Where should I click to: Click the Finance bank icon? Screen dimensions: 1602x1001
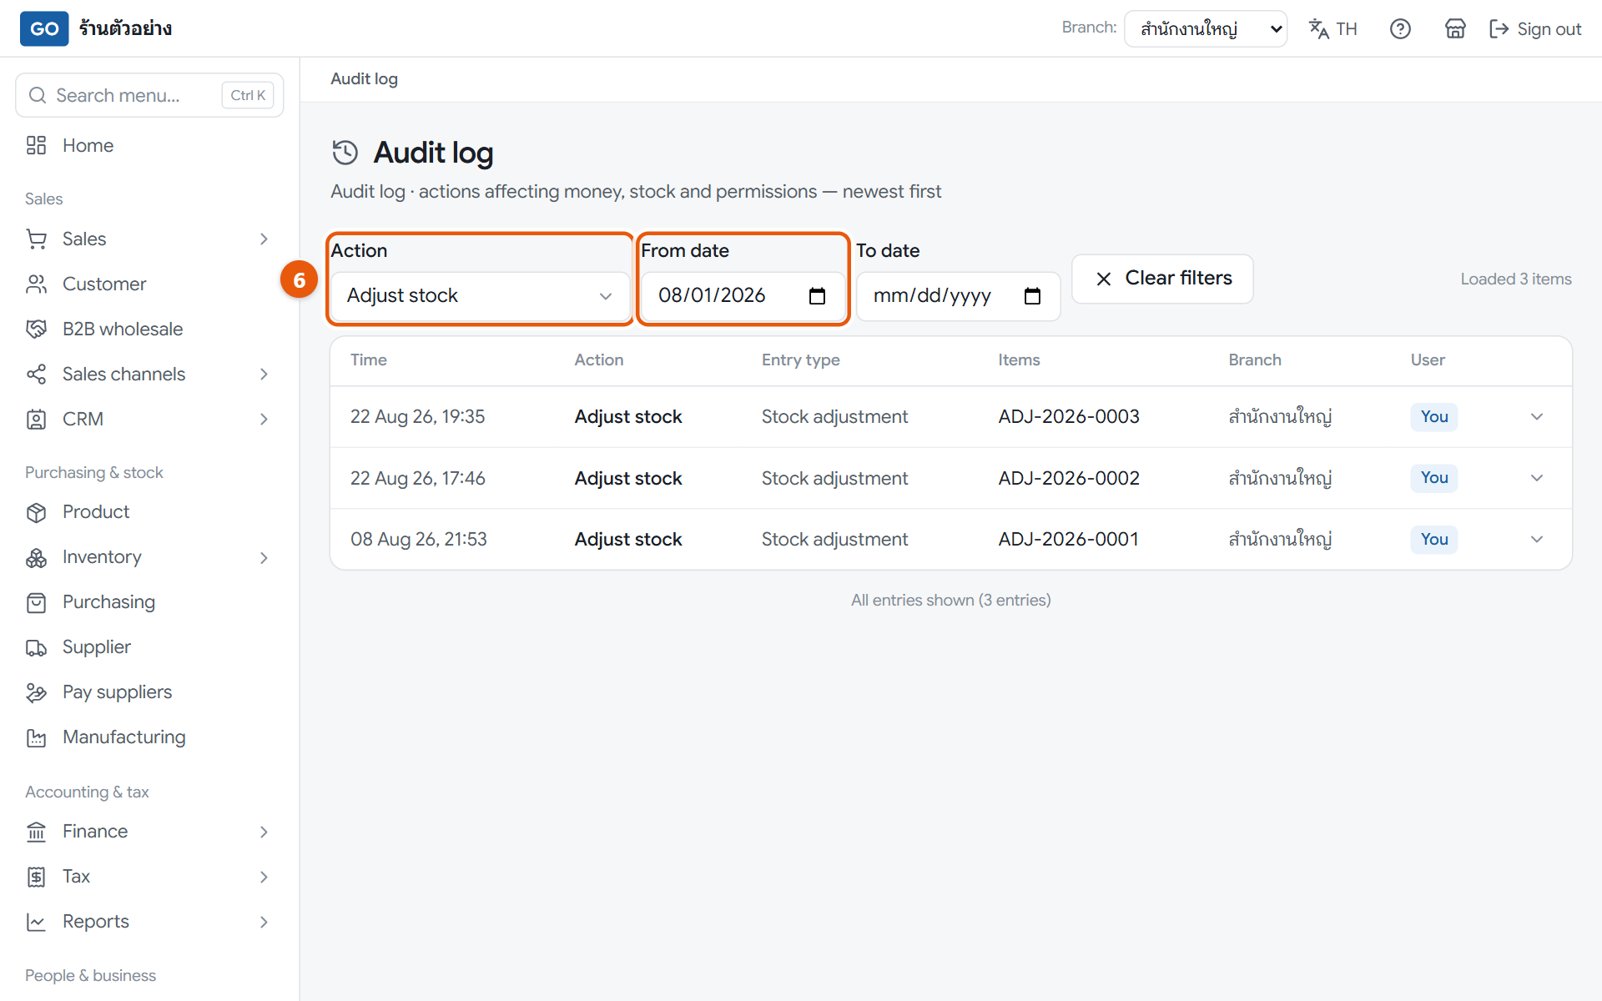click(36, 832)
